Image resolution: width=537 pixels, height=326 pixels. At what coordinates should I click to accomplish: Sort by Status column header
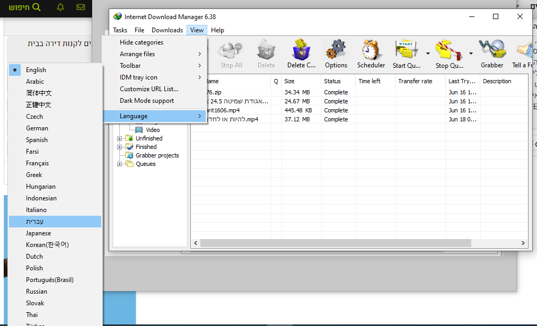[x=338, y=81]
